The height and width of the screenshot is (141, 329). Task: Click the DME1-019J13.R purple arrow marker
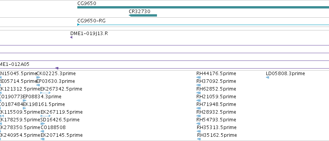tap(72, 37)
